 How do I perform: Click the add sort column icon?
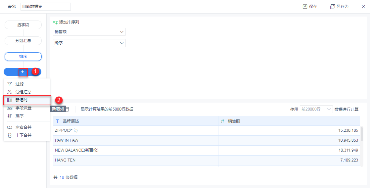(55, 22)
